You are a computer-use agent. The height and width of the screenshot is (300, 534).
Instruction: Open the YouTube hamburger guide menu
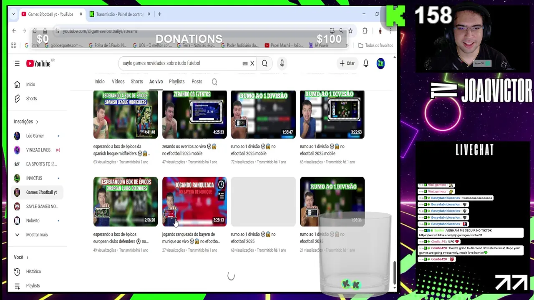(17, 63)
